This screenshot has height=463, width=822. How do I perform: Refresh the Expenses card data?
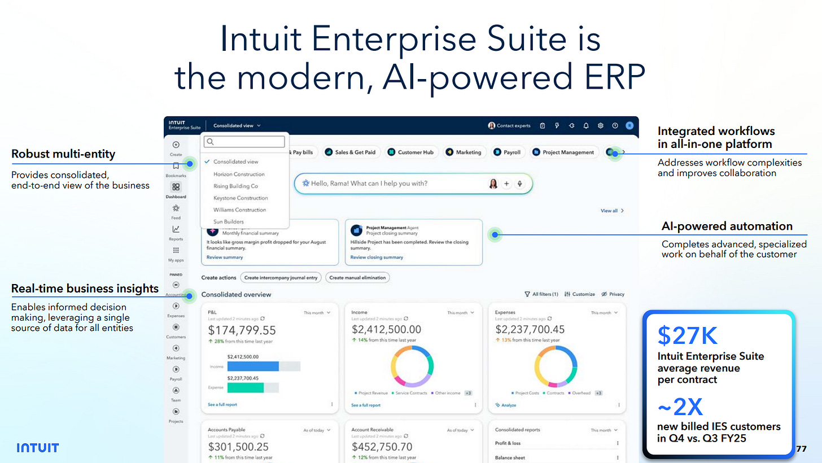pyautogui.click(x=549, y=319)
